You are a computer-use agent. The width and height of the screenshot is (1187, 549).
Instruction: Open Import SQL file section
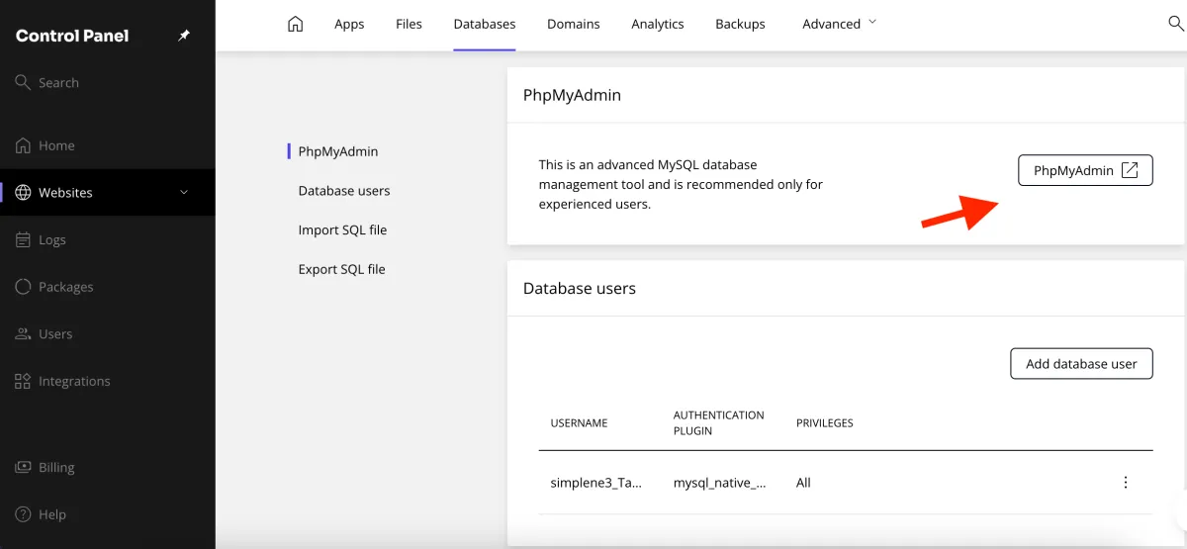342,229
